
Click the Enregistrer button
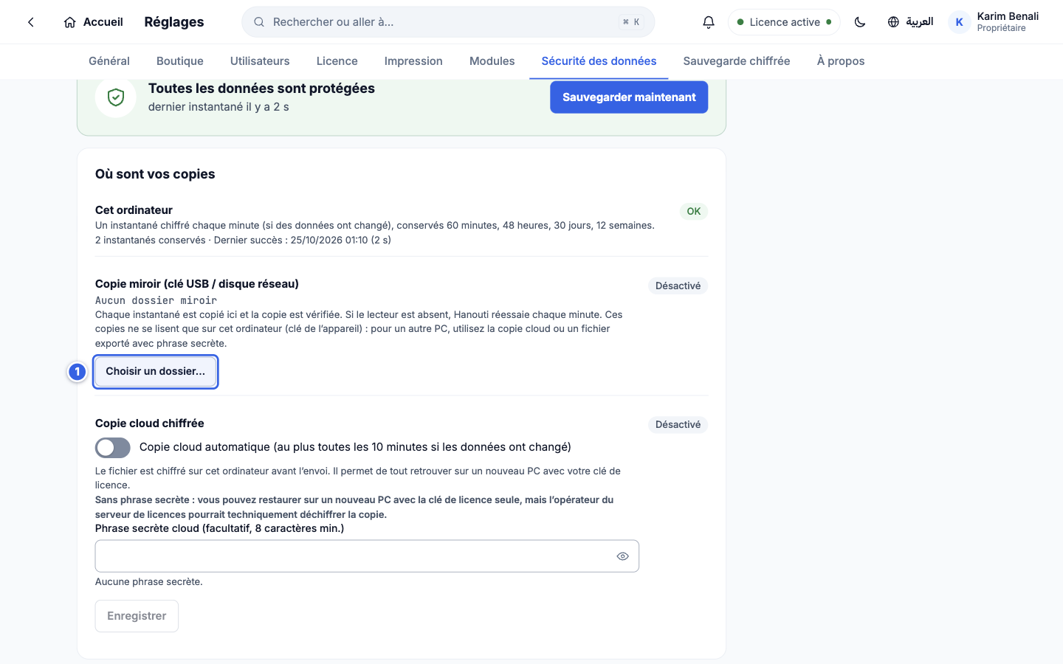(x=137, y=616)
